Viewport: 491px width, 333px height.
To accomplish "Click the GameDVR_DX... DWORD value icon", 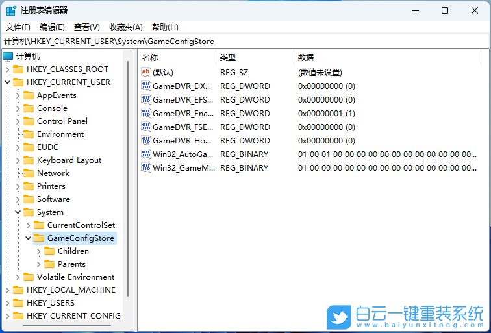I will [x=146, y=86].
